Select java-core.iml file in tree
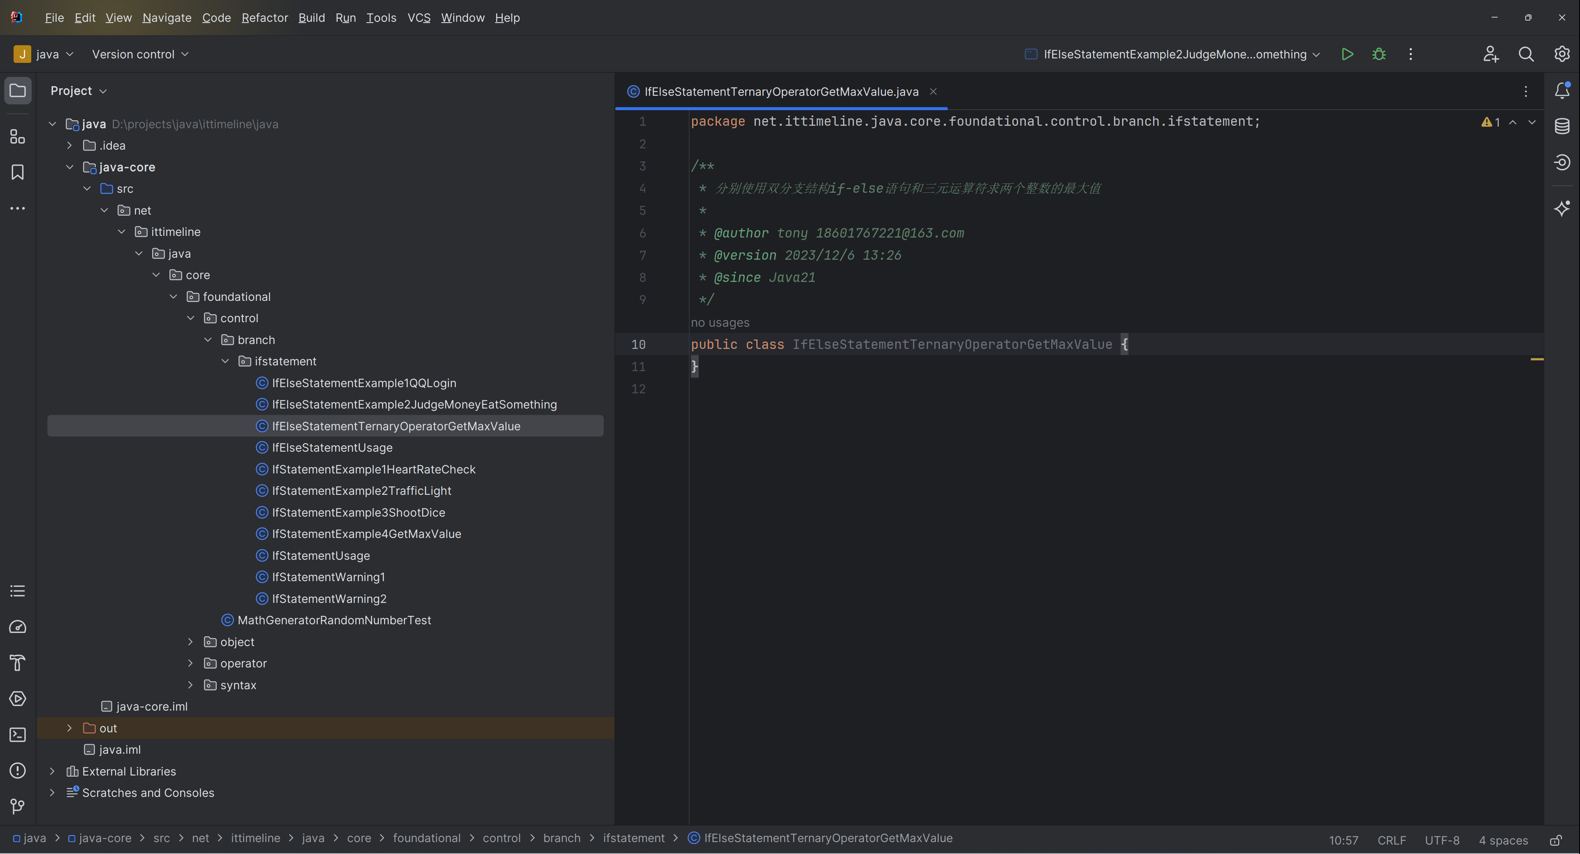This screenshot has width=1580, height=854. click(151, 707)
